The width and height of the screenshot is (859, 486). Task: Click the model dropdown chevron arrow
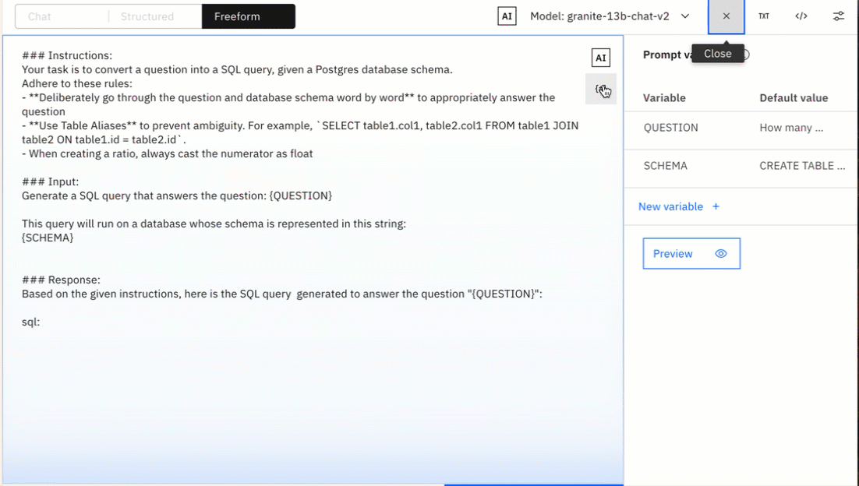685,16
